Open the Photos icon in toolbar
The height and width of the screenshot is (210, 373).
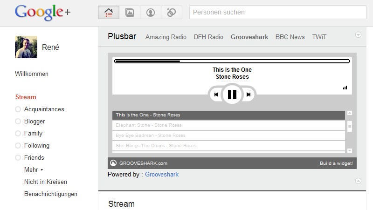[x=130, y=13]
